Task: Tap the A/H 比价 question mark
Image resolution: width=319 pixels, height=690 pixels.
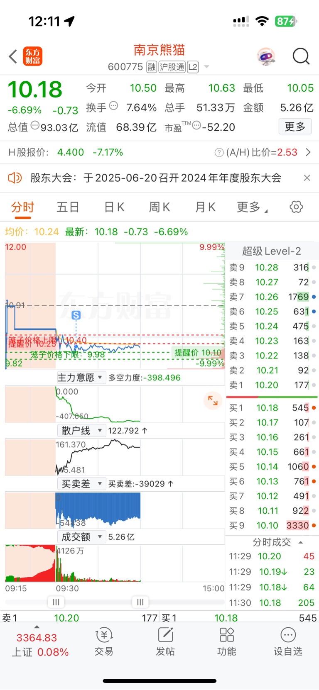Action: (x=219, y=153)
